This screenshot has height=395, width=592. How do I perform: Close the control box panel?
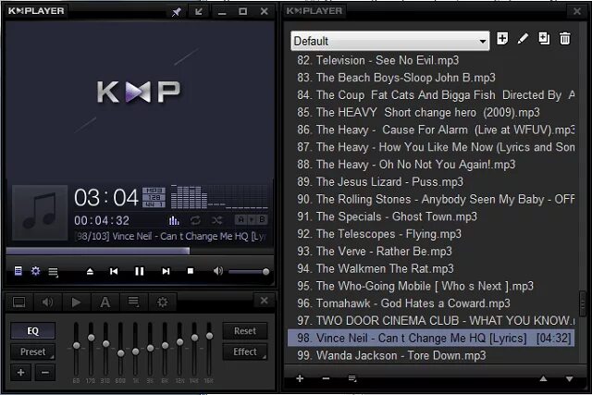click(265, 301)
